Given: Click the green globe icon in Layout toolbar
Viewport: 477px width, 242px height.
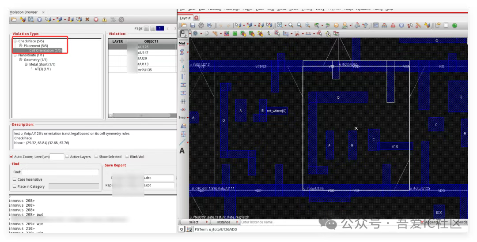Looking at the screenshot, I should tap(454, 26).
